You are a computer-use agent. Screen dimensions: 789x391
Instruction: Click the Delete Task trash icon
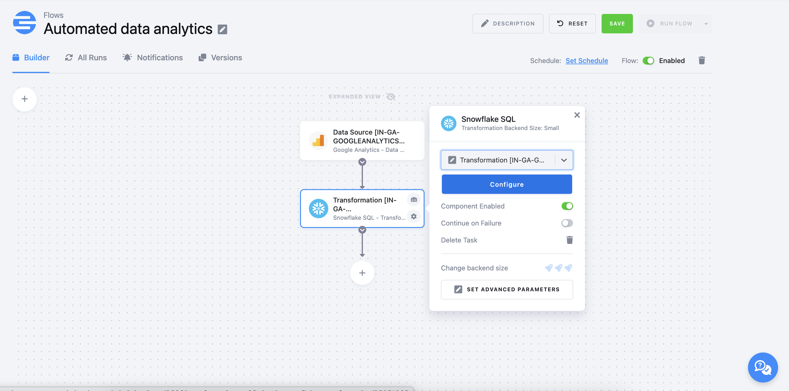pos(569,240)
